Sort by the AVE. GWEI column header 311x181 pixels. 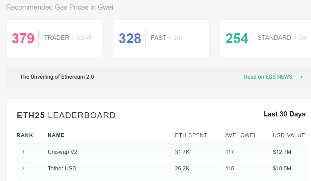pyautogui.click(x=240, y=135)
